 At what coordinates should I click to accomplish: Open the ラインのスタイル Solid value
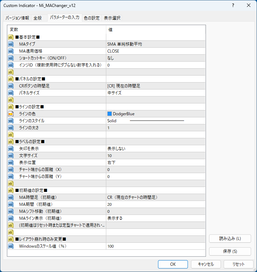[156, 121]
